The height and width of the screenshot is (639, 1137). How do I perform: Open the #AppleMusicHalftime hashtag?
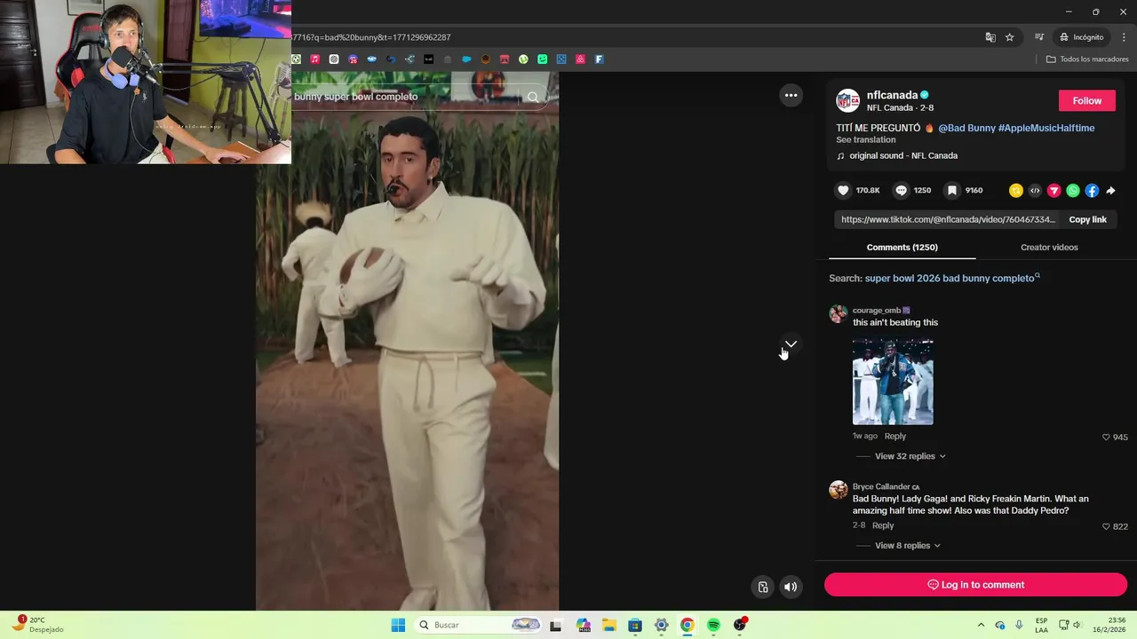(1046, 128)
